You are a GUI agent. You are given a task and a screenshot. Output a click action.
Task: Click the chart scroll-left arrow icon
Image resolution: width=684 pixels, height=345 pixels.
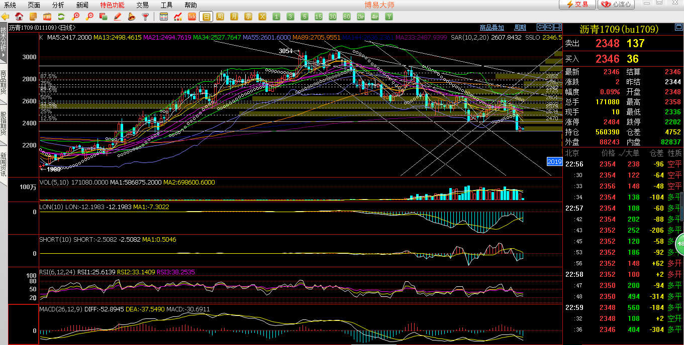click(541, 27)
